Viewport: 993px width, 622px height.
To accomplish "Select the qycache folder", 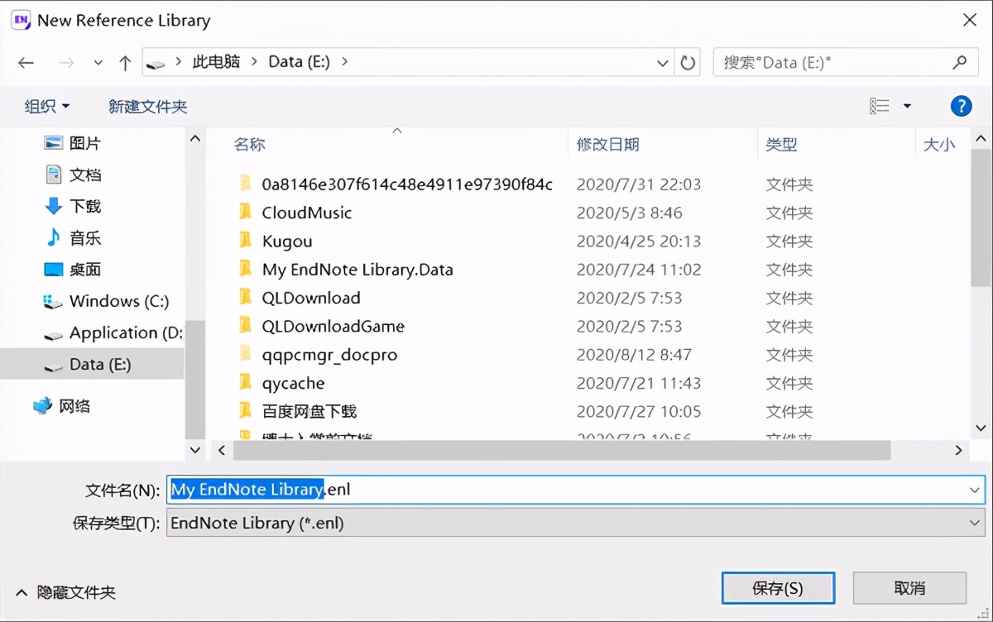I will click(293, 383).
